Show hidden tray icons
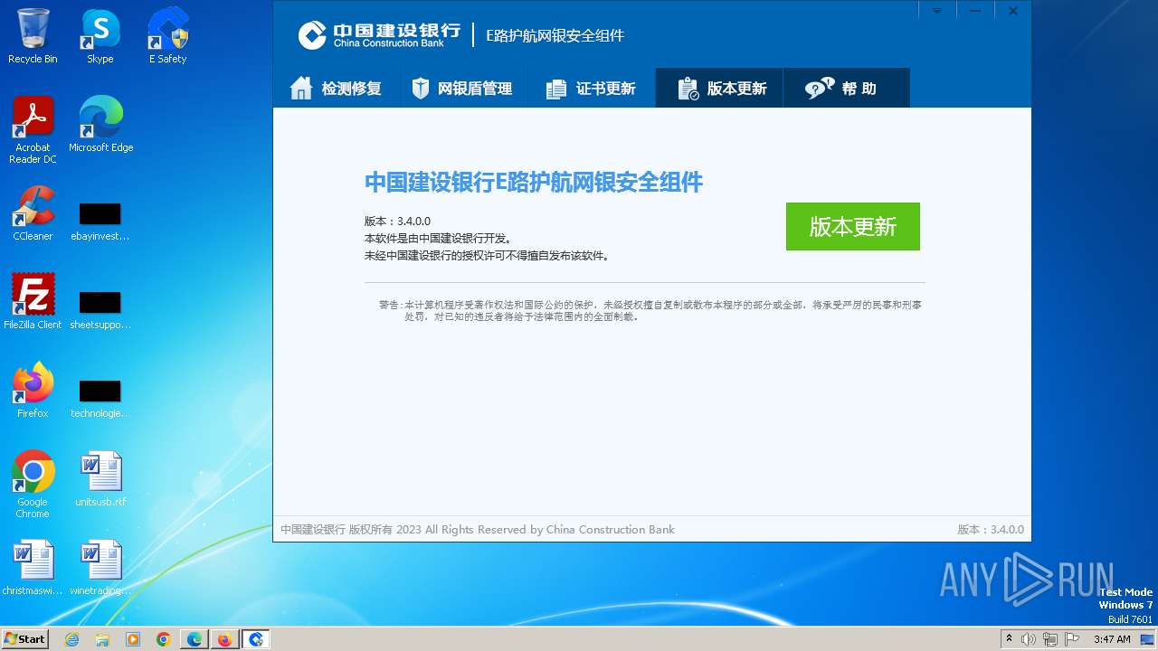 tap(1009, 638)
